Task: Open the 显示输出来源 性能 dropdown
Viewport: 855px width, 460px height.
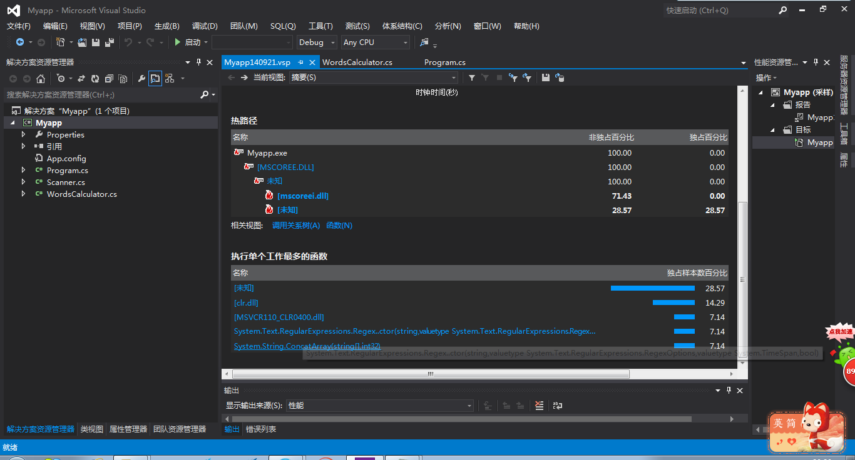Action: (x=380, y=406)
